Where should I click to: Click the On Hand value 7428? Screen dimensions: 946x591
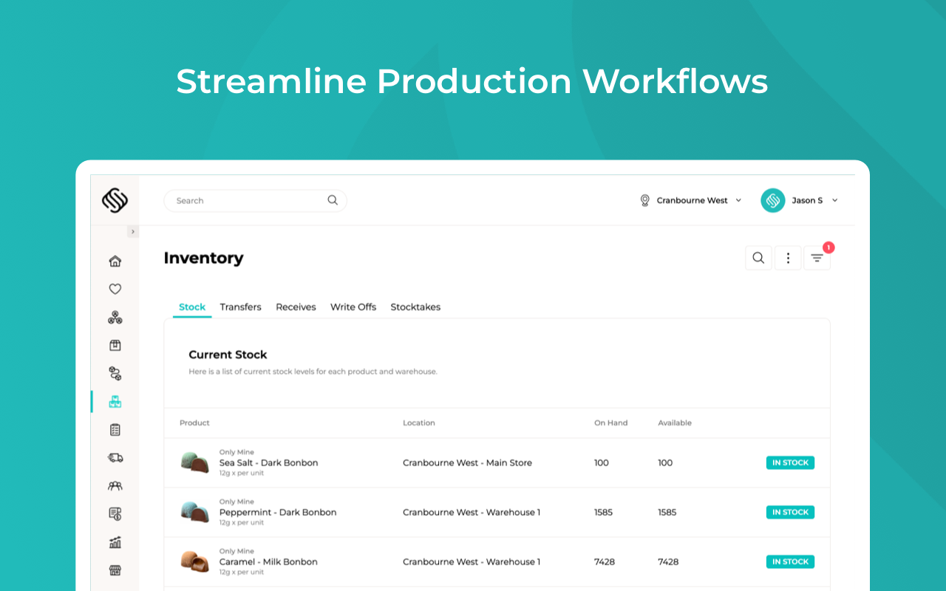click(x=605, y=562)
